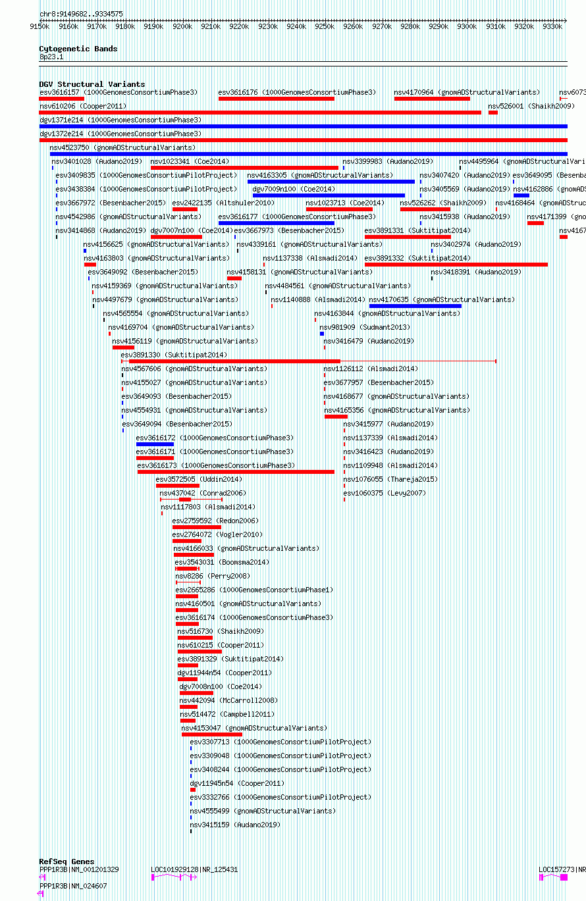Click the 9300k position on ruler
The image size is (586, 901).
point(467,26)
